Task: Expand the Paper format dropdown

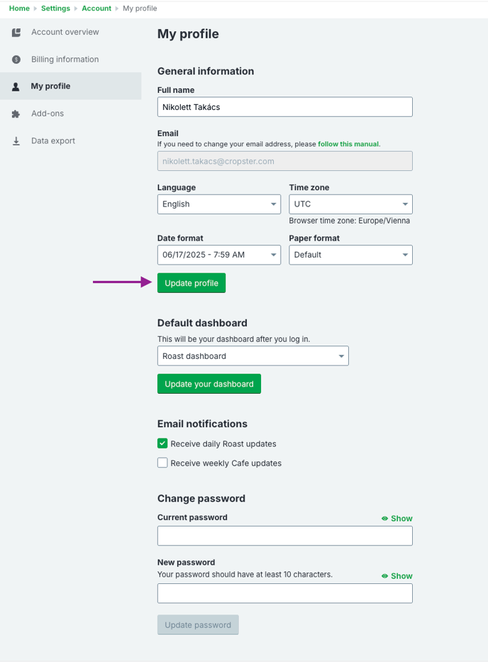Action: pos(351,255)
